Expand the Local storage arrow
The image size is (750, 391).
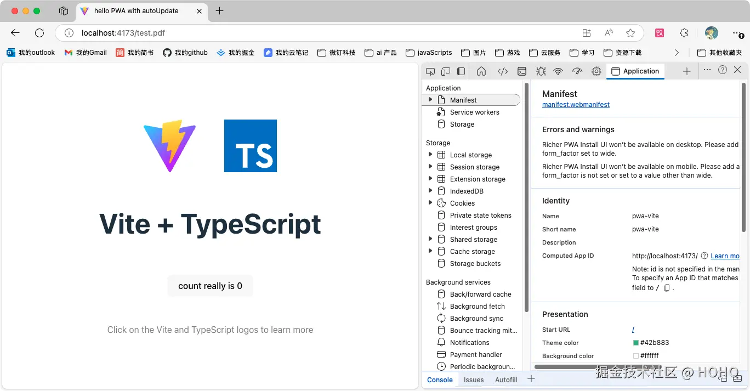pos(430,155)
